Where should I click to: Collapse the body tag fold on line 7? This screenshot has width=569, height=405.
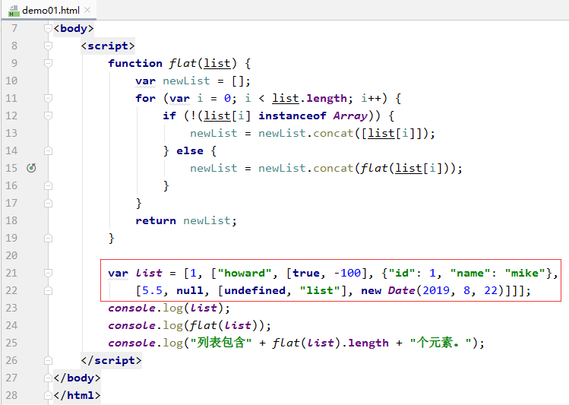48,28
